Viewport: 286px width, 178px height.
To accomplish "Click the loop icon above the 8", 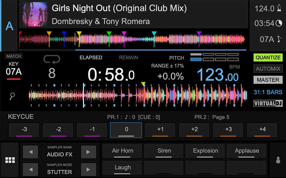I will pyautogui.click(x=52, y=59).
